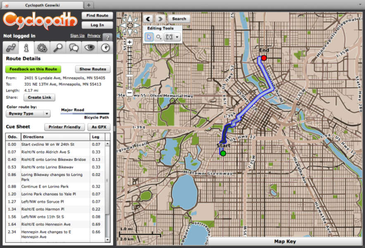Open the route tab with path icon
The height and width of the screenshot is (248, 365).
pos(10,48)
